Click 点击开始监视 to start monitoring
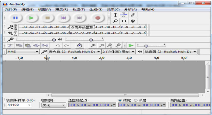212x115 pixels. [82, 27]
